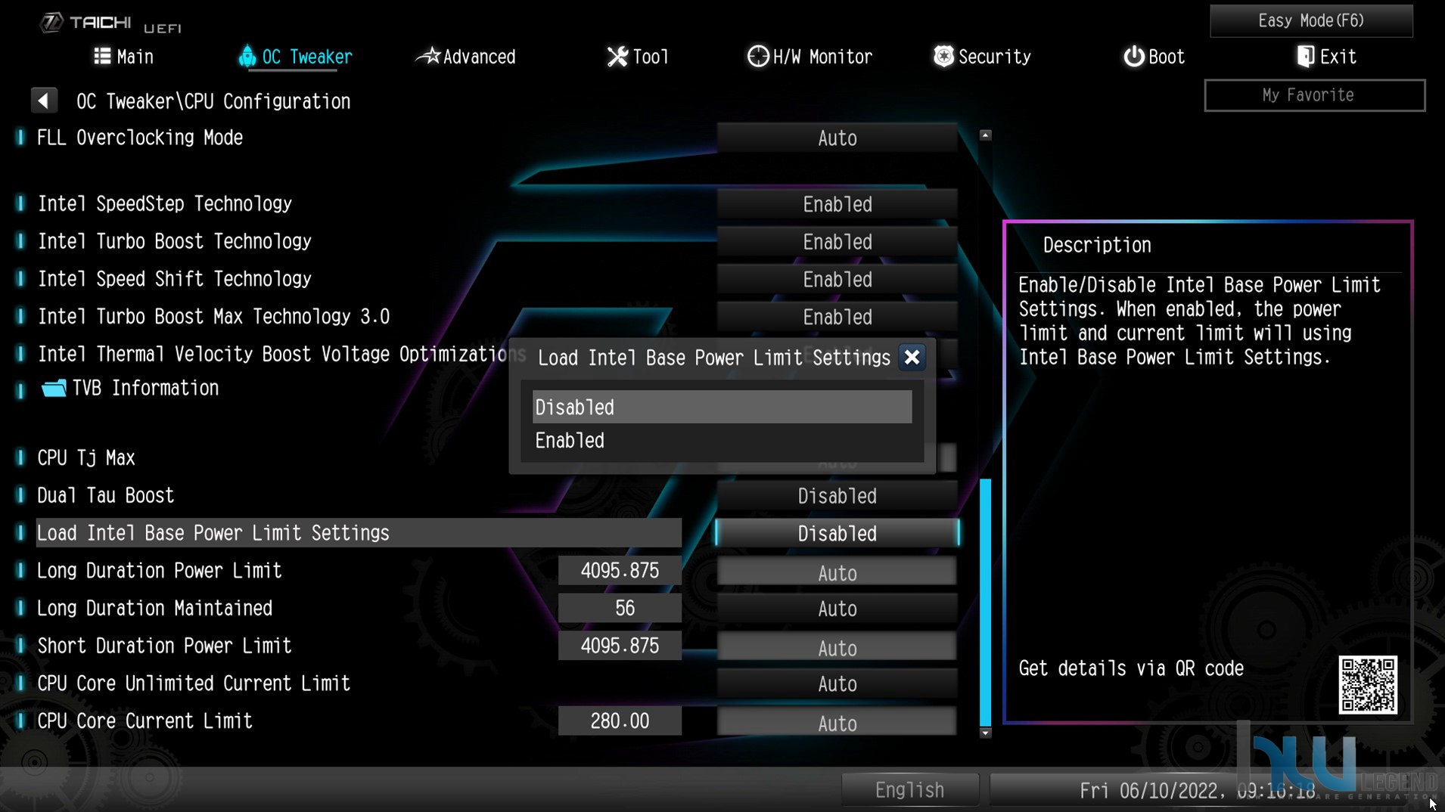This screenshot has width=1445, height=812.
Task: Click the Main tab list icon
Action: (x=102, y=56)
